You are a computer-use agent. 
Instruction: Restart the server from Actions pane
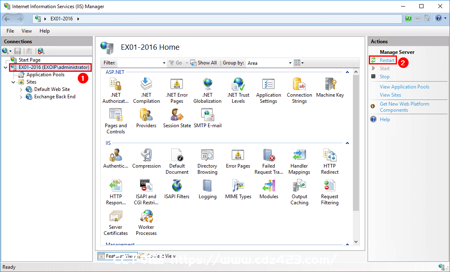click(x=387, y=60)
